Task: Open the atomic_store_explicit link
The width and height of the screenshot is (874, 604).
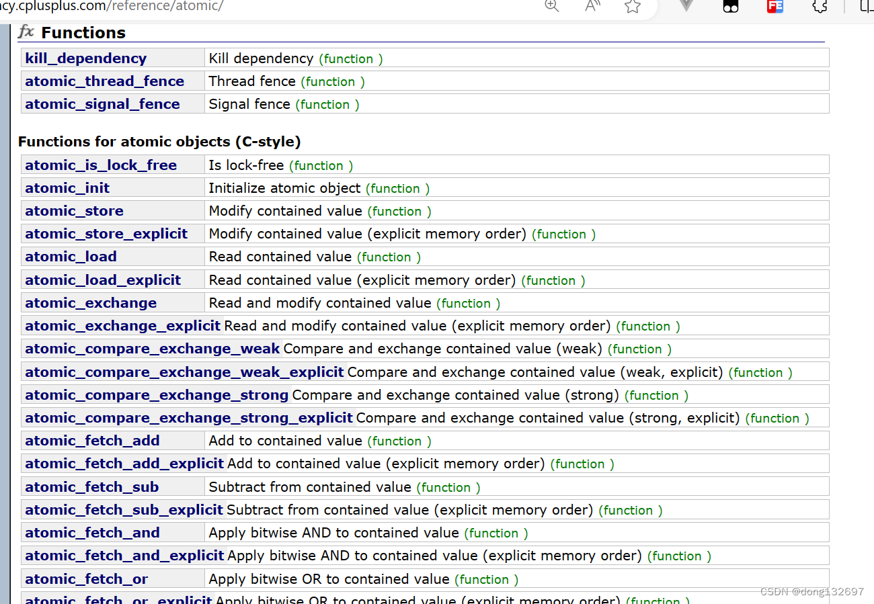Action: click(106, 234)
